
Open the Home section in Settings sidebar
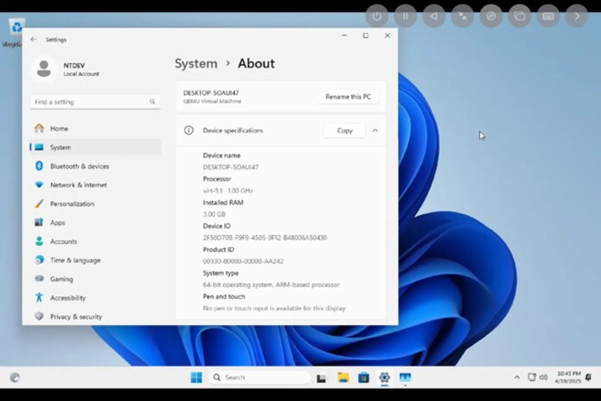click(59, 128)
